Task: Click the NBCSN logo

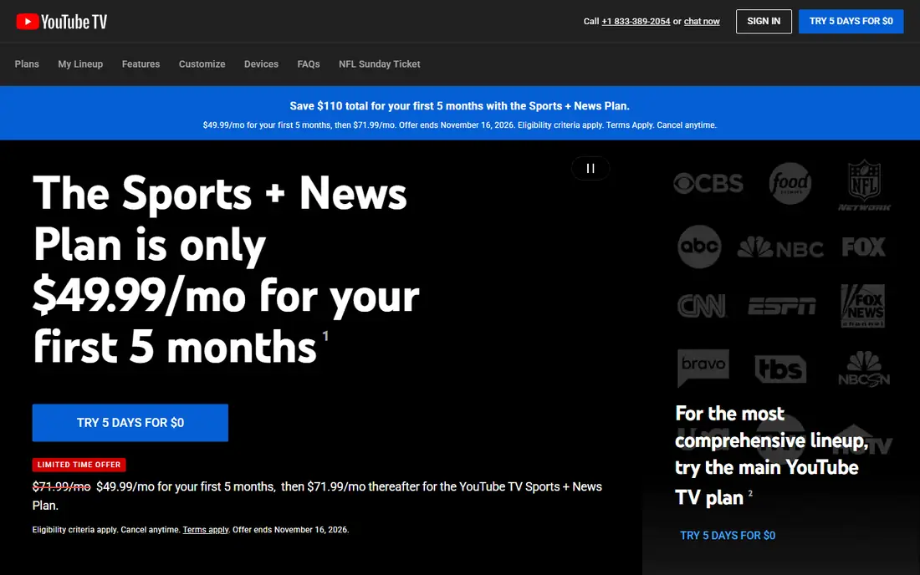Action: (864, 369)
